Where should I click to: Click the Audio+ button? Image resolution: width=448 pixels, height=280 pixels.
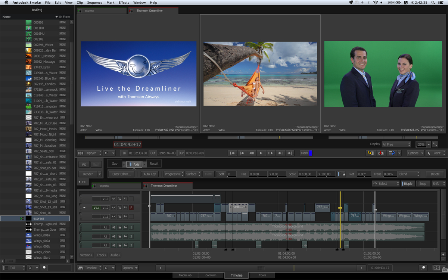click(115, 255)
